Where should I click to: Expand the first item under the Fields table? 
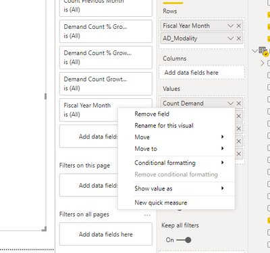(262, 63)
